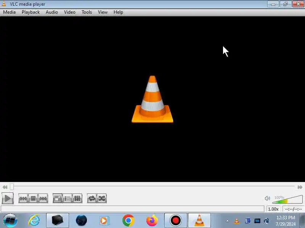The width and height of the screenshot is (305, 228).
Task: Open the taskbar clock and date
Action: coord(286,221)
